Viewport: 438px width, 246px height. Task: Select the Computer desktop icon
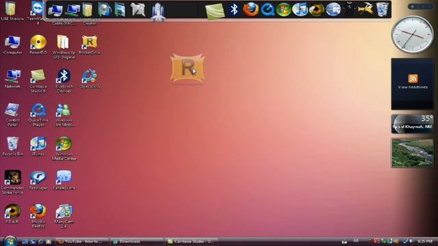(x=12, y=44)
